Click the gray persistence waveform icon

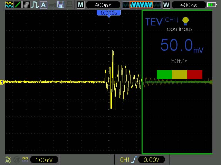[26, 5]
